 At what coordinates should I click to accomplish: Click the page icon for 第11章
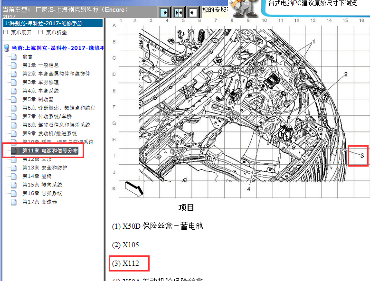pos(14,150)
